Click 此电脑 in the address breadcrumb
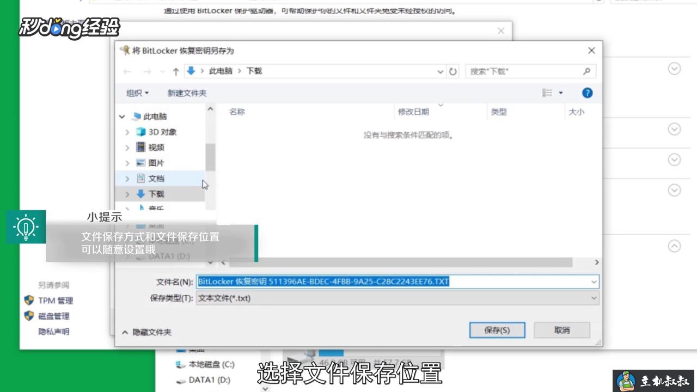697x392 pixels. [x=221, y=71]
